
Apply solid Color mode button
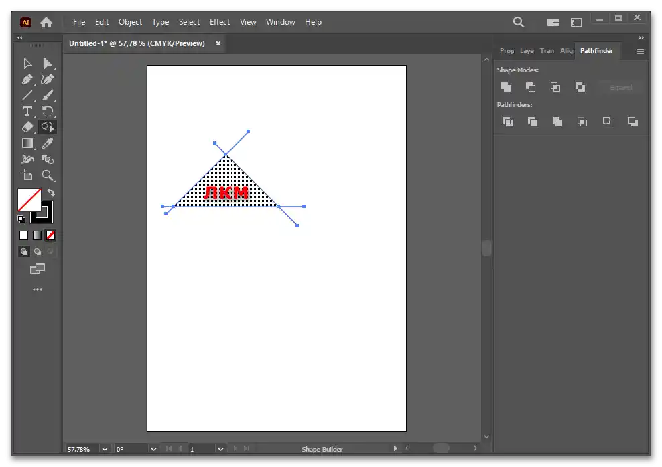pos(24,236)
